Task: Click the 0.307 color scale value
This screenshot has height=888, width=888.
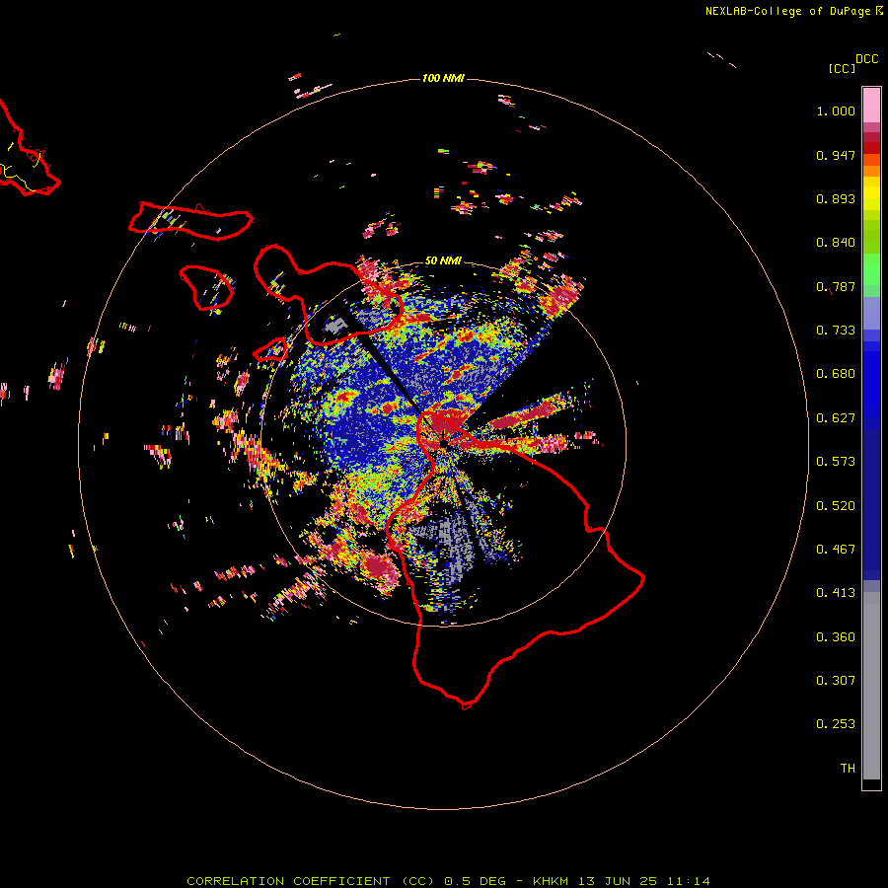Action: 836,681
